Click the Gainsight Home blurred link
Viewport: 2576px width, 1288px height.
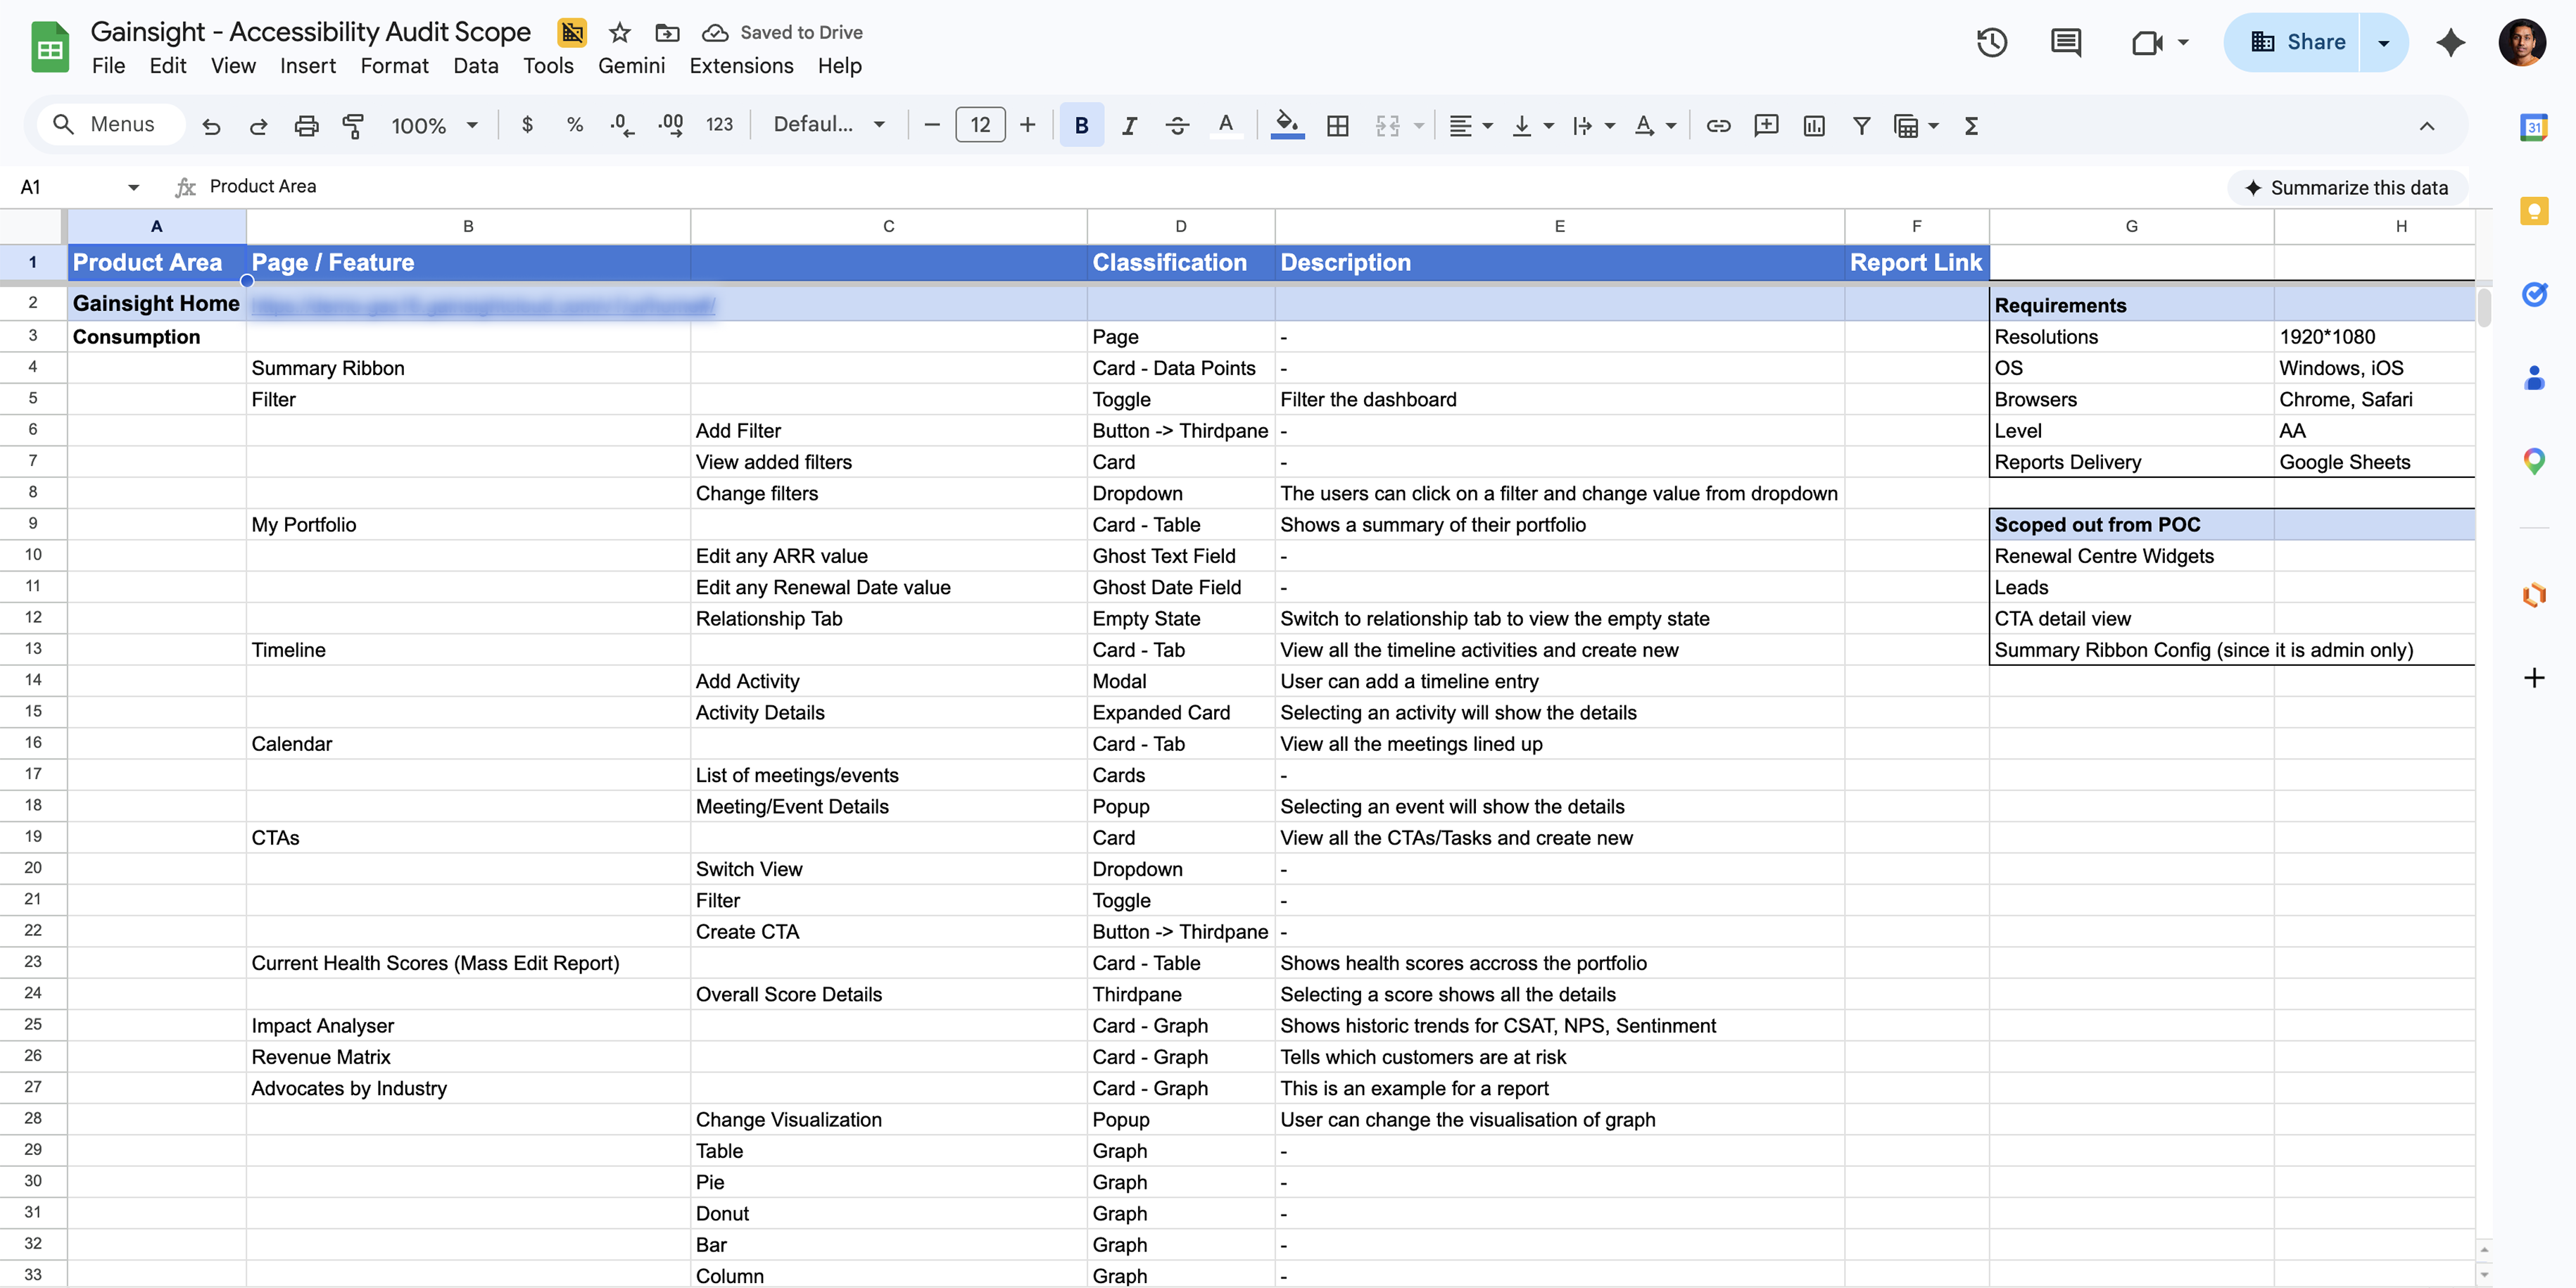[x=483, y=305]
